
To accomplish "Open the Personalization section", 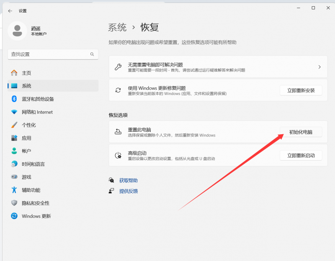I will [35, 125].
